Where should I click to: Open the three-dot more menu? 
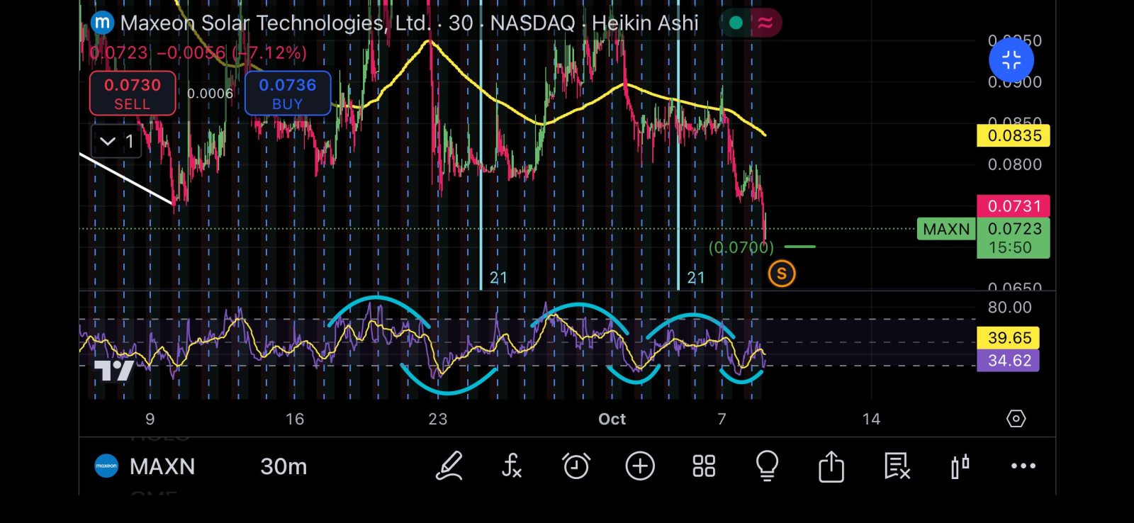[1023, 466]
